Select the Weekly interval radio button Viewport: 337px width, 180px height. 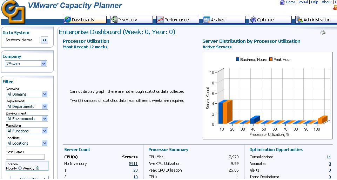38,168
